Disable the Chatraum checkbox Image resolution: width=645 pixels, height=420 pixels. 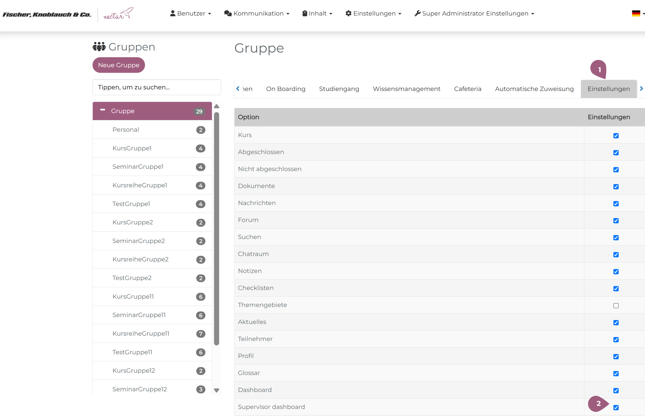616,254
